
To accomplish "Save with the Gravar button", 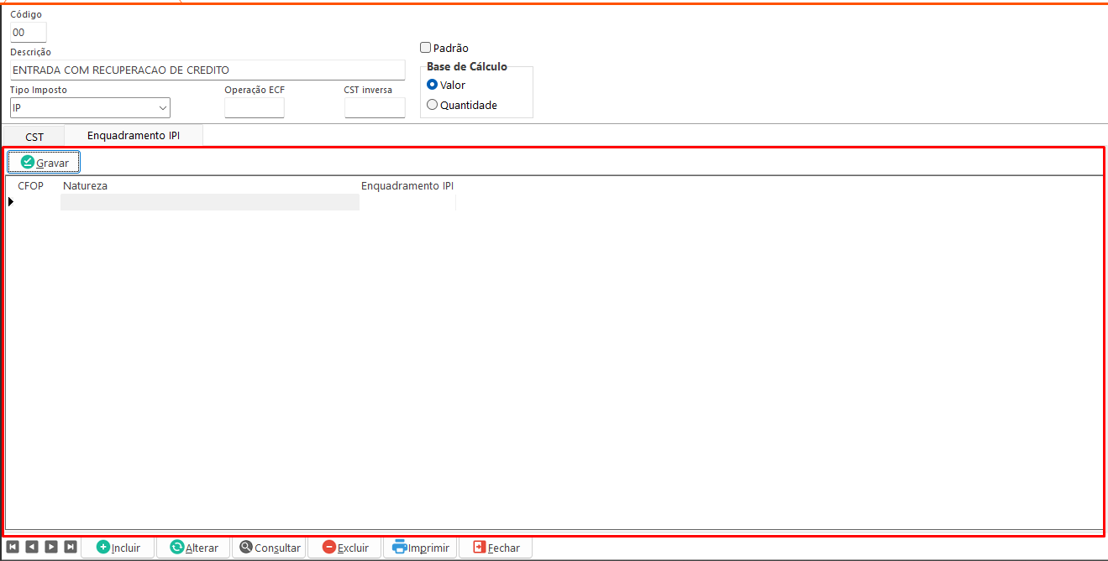I will tap(45, 162).
